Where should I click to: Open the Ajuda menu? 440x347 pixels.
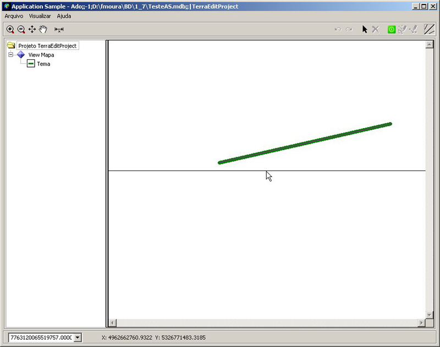(64, 16)
